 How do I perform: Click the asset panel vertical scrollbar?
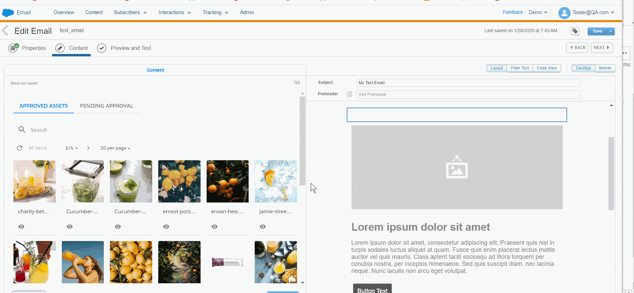point(302,141)
